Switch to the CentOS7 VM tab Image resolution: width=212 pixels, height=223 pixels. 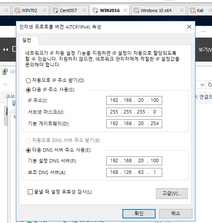coord(70,10)
